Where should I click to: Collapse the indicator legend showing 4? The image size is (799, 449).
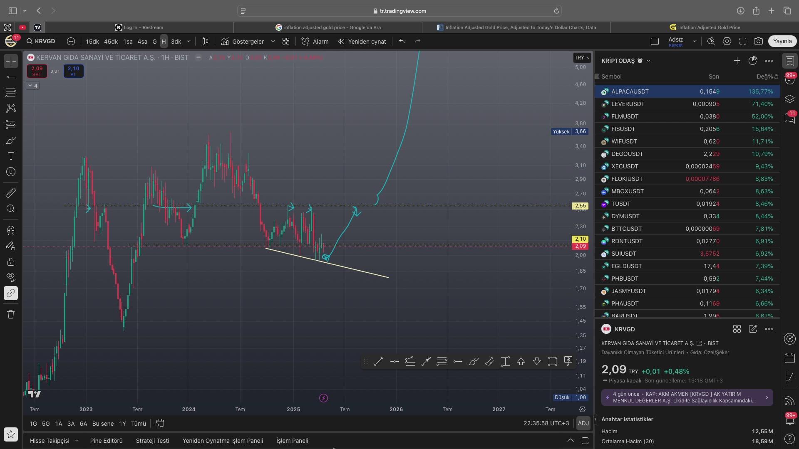tap(33, 86)
